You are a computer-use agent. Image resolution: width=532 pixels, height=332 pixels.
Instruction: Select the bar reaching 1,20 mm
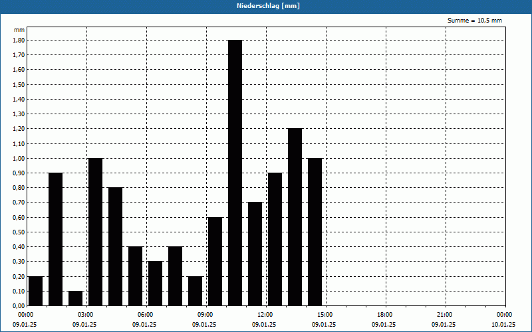[295, 217]
